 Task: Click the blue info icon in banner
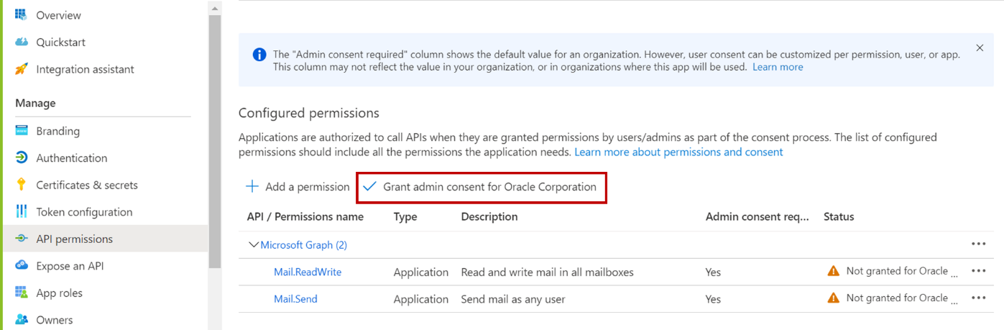(x=259, y=55)
